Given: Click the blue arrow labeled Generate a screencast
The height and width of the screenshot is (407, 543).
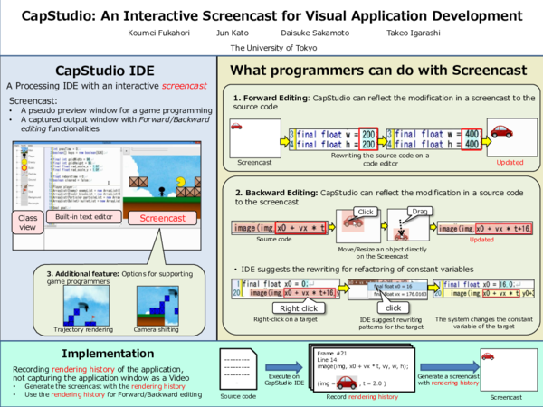Looking at the screenshot, I should coord(450,367).
